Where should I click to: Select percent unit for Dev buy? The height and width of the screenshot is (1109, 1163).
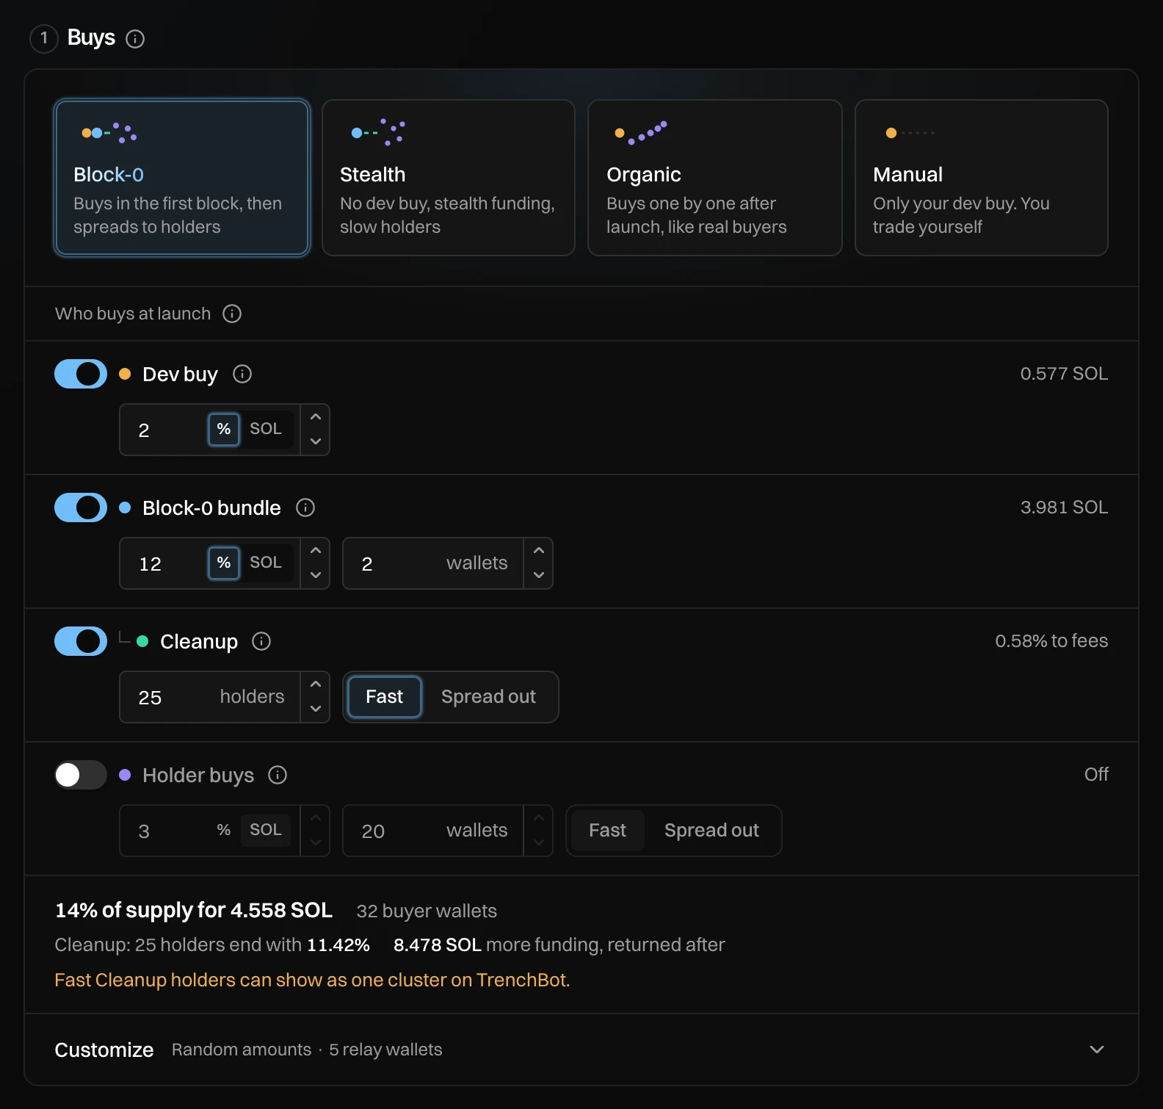[224, 429]
